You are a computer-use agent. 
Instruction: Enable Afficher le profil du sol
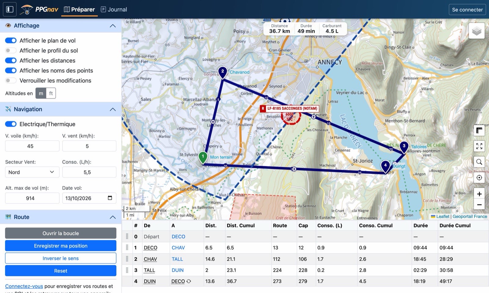click(x=11, y=50)
